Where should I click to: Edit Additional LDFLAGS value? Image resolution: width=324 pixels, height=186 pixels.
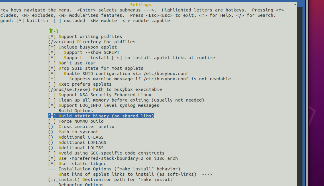[77, 142]
